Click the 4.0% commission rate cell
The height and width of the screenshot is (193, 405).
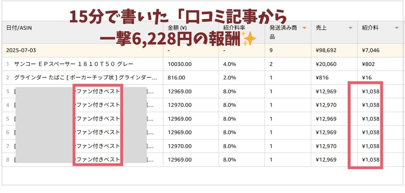(x=229, y=64)
